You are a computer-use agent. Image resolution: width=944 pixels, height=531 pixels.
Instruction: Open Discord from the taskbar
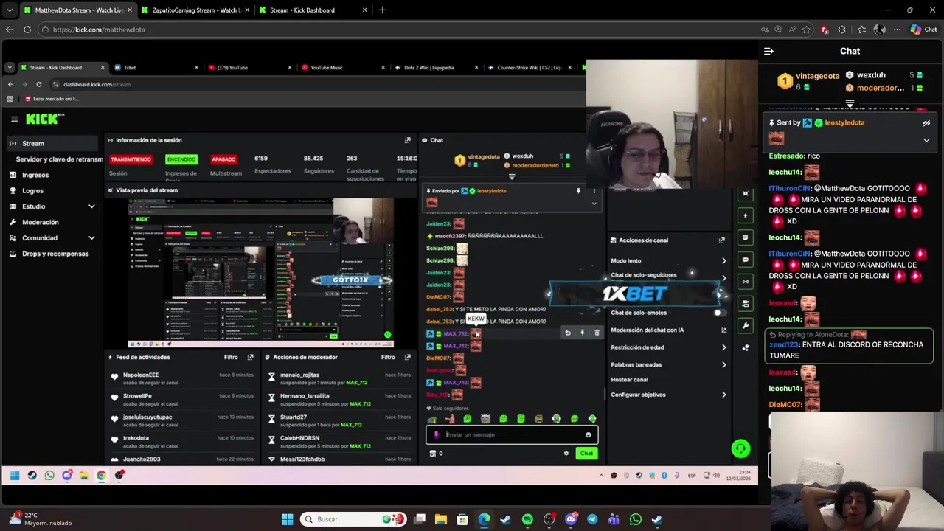coord(571,519)
